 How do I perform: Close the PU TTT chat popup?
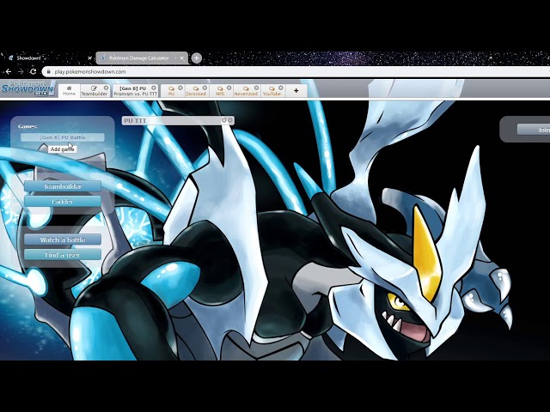(230, 120)
